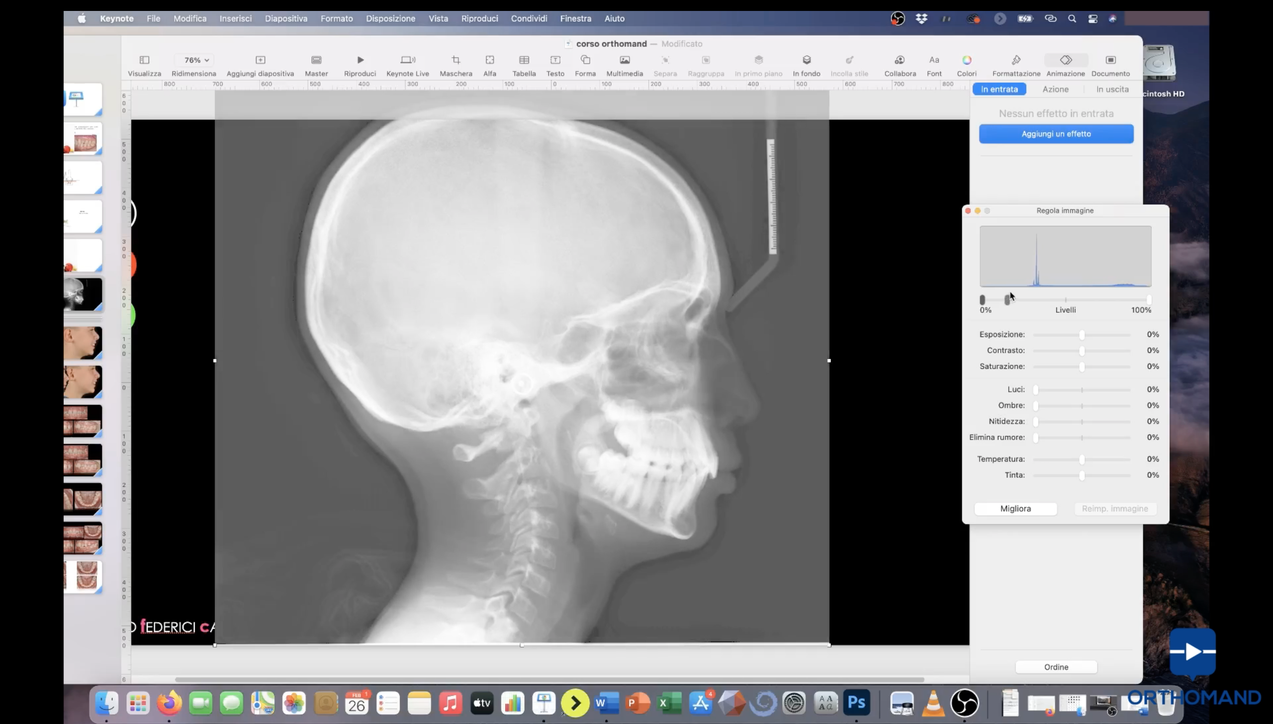Toggle the Animazione inspector panel
Viewport: 1273px width, 724px height.
coord(1065,60)
